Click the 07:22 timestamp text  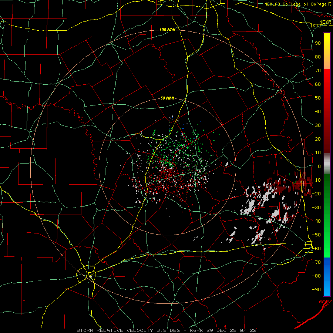pos(248,330)
